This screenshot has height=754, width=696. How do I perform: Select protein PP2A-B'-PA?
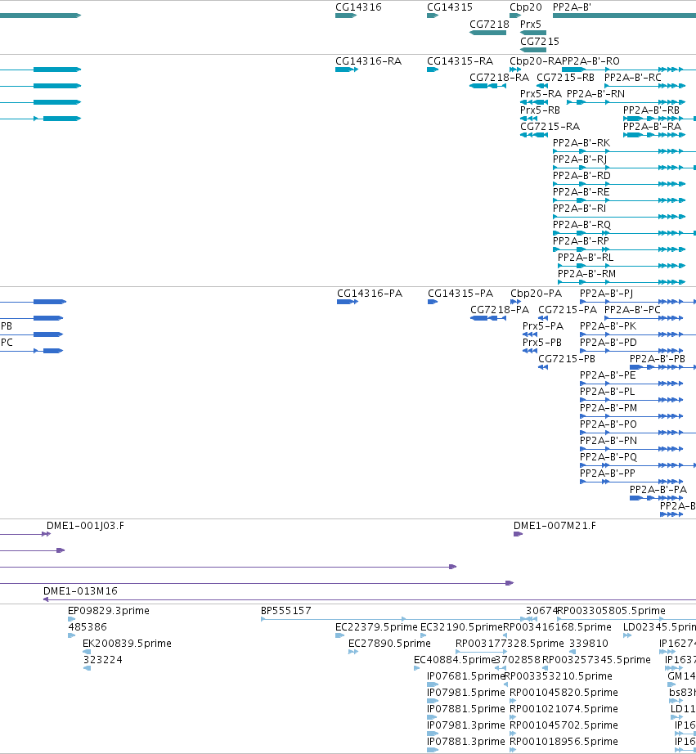point(658,490)
